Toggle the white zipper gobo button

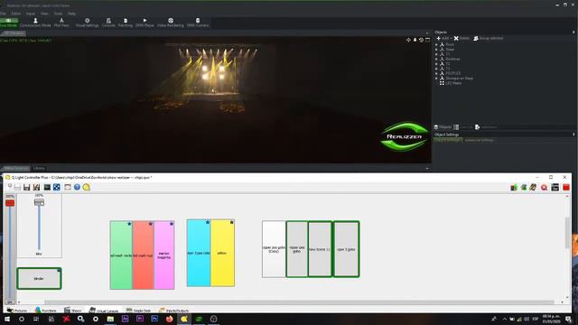coord(274,249)
